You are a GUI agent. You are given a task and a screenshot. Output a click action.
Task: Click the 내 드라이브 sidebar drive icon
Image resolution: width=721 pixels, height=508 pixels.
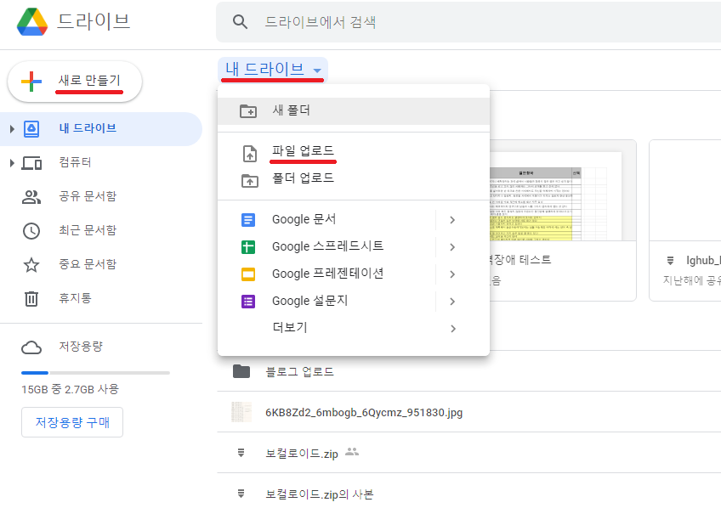click(31, 129)
